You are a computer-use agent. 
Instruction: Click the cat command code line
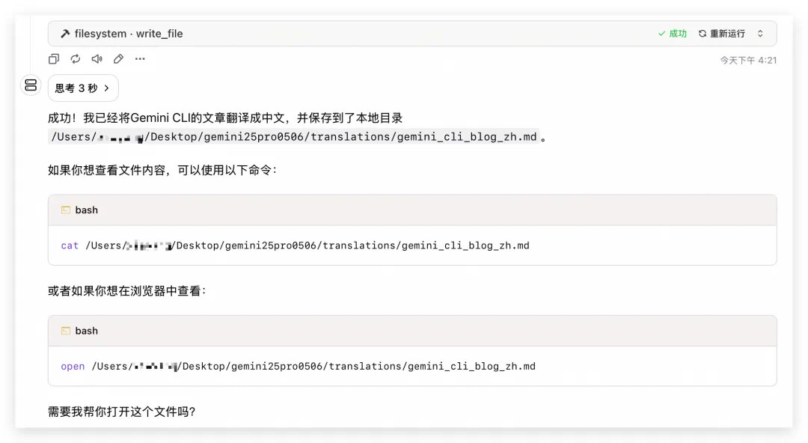[295, 245]
